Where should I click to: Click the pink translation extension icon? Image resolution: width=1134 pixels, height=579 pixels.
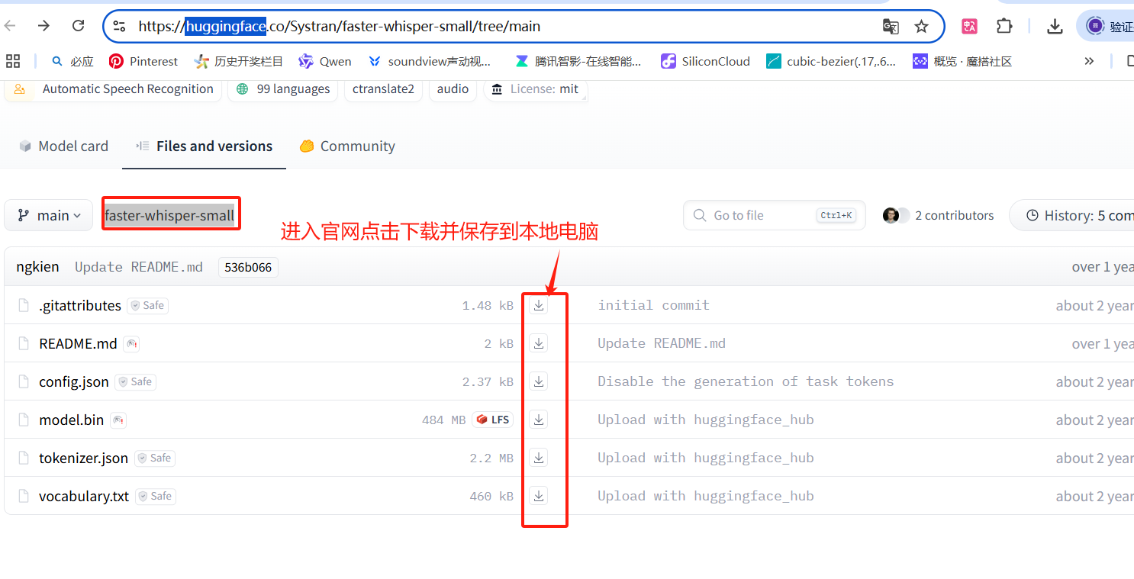click(x=969, y=26)
